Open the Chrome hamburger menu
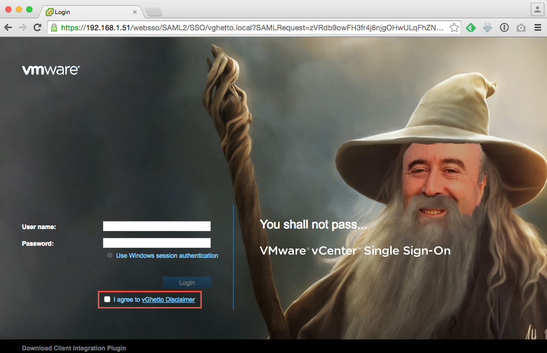This screenshot has width=547, height=353. click(x=538, y=28)
